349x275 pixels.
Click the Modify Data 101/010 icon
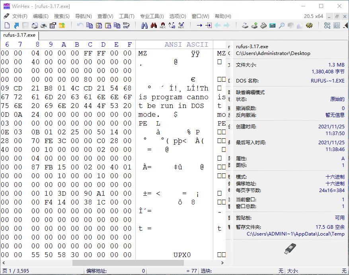point(126,26)
